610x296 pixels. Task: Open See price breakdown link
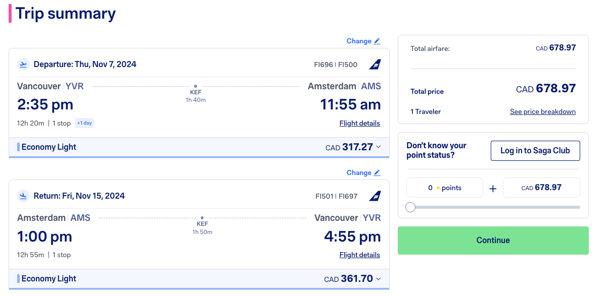[542, 111]
